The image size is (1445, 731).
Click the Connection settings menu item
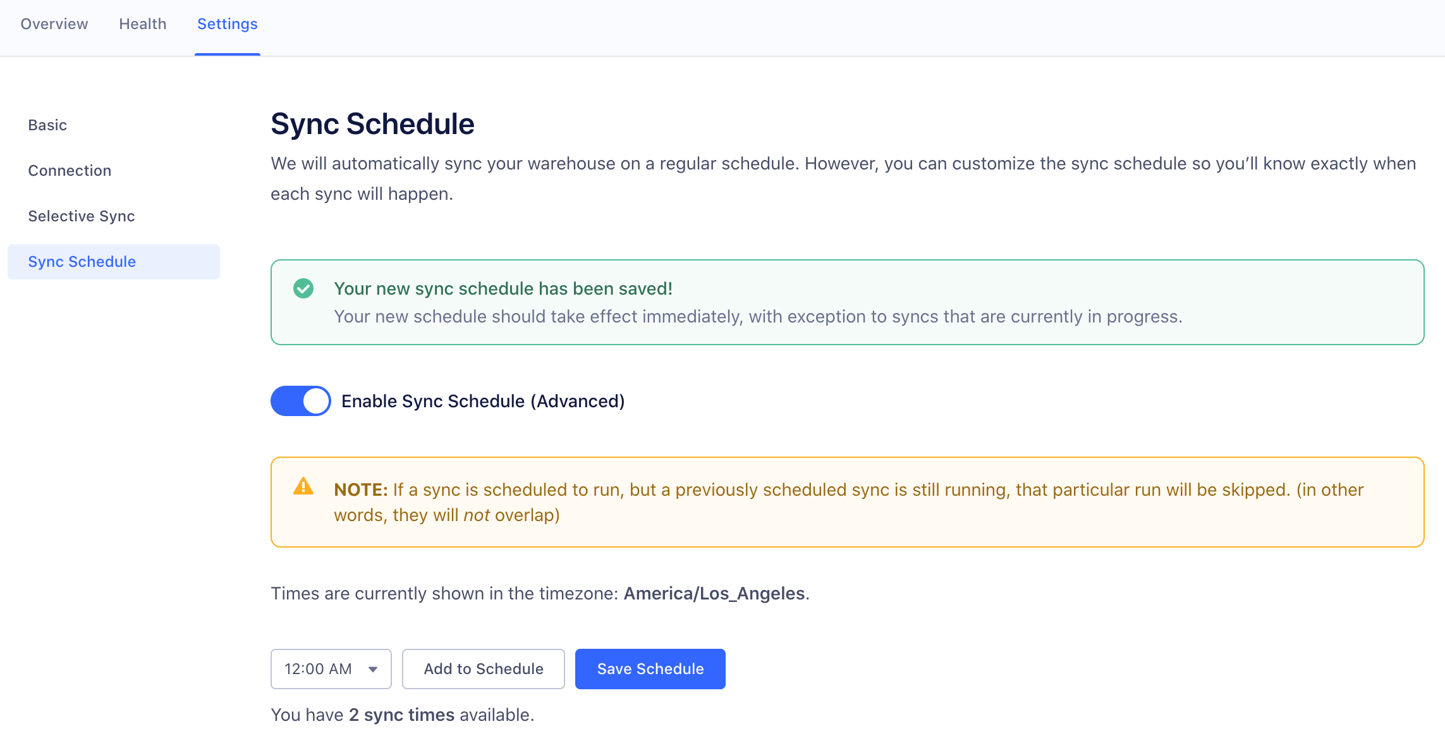70,169
